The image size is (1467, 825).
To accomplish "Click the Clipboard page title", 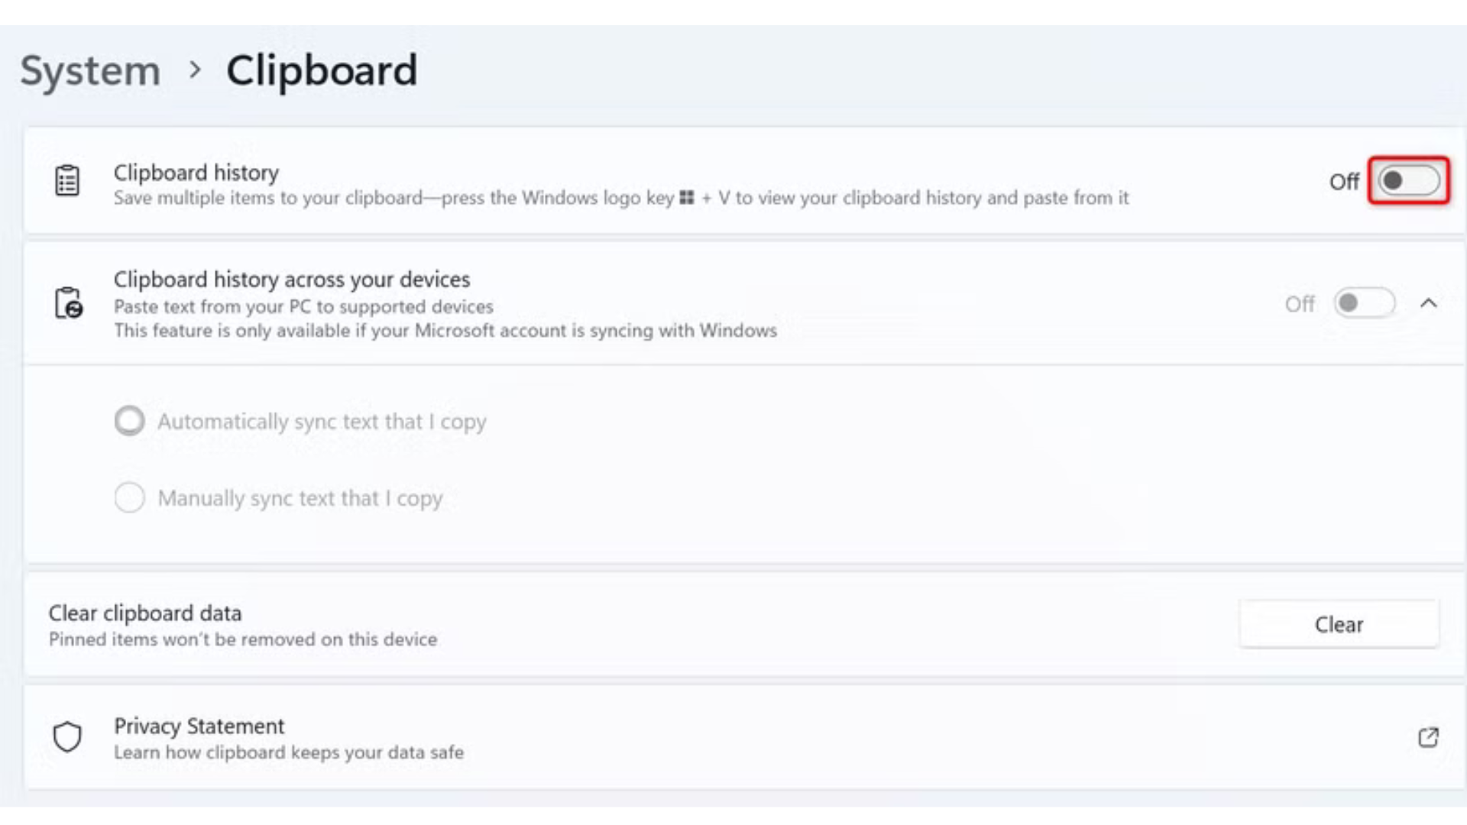I will [x=322, y=70].
